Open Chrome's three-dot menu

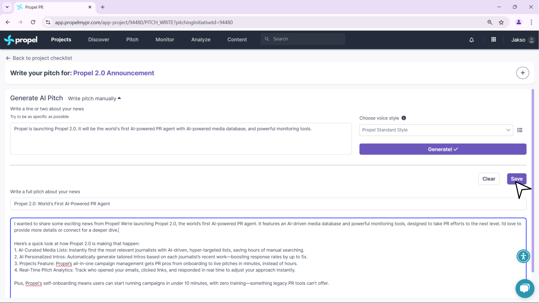pos(531,22)
